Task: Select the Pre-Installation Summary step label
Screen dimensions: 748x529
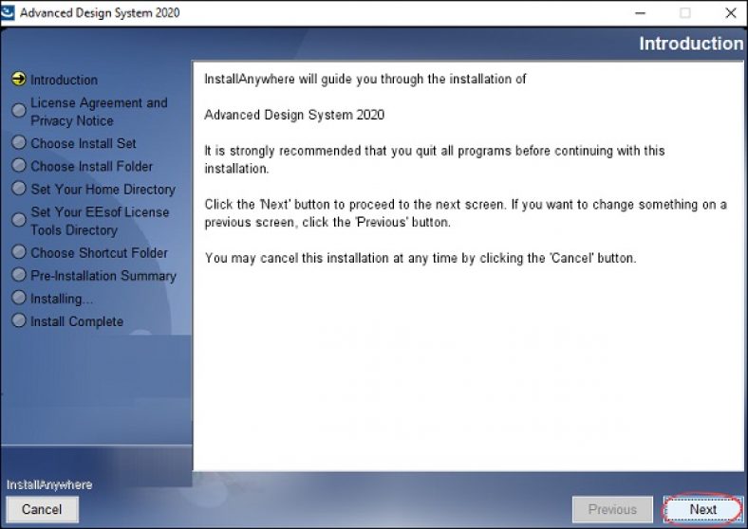Action: (x=103, y=276)
